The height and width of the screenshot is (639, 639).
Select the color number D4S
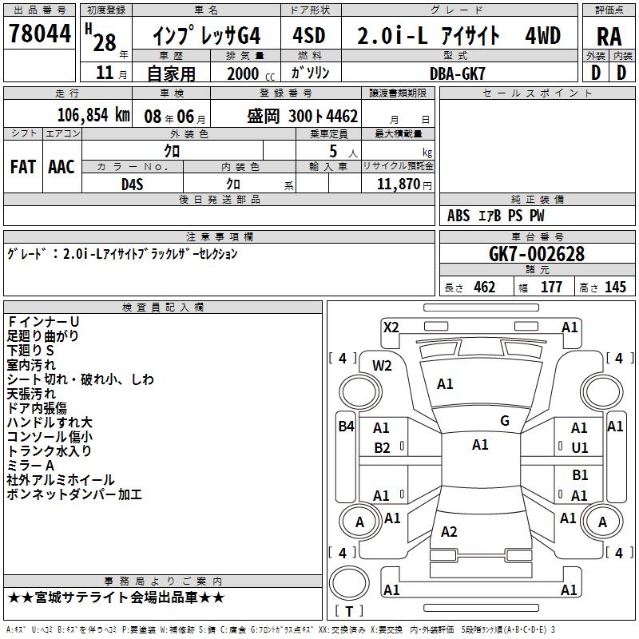point(133,185)
